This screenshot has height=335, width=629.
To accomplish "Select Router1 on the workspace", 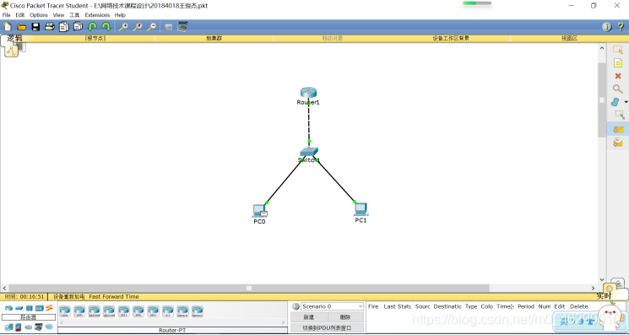I will [308, 93].
